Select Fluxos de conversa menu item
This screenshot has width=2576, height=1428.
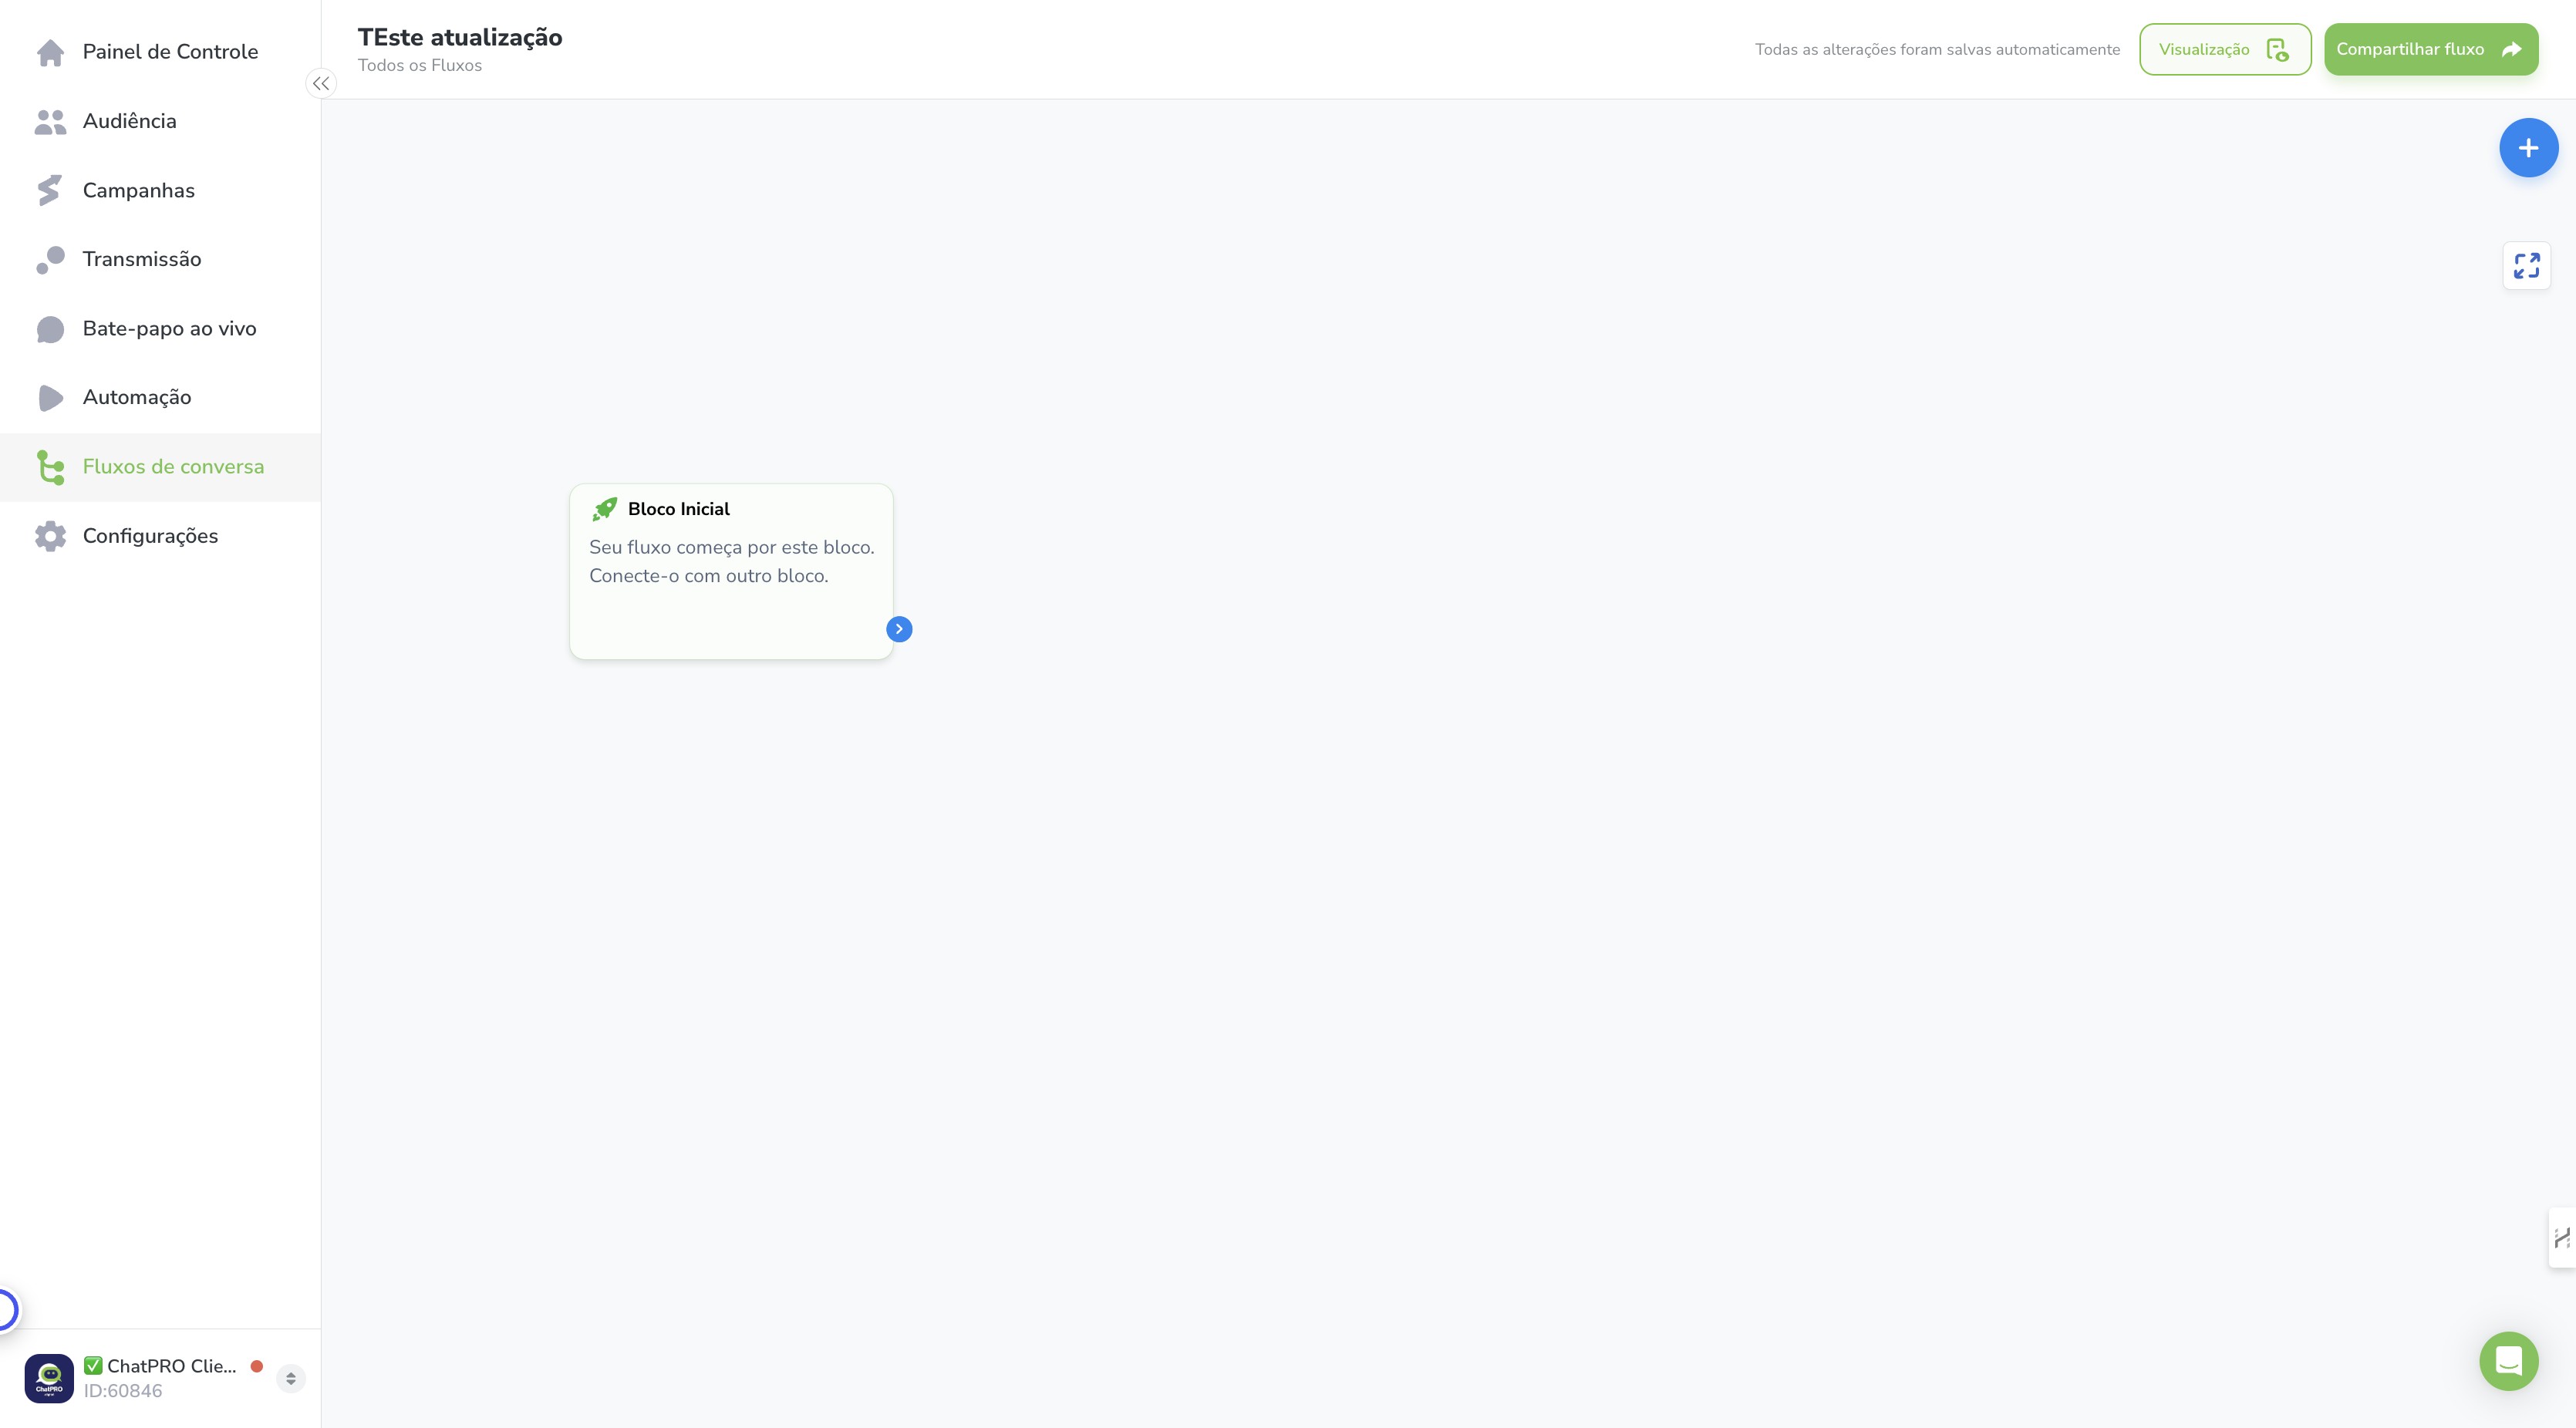pos(160,467)
